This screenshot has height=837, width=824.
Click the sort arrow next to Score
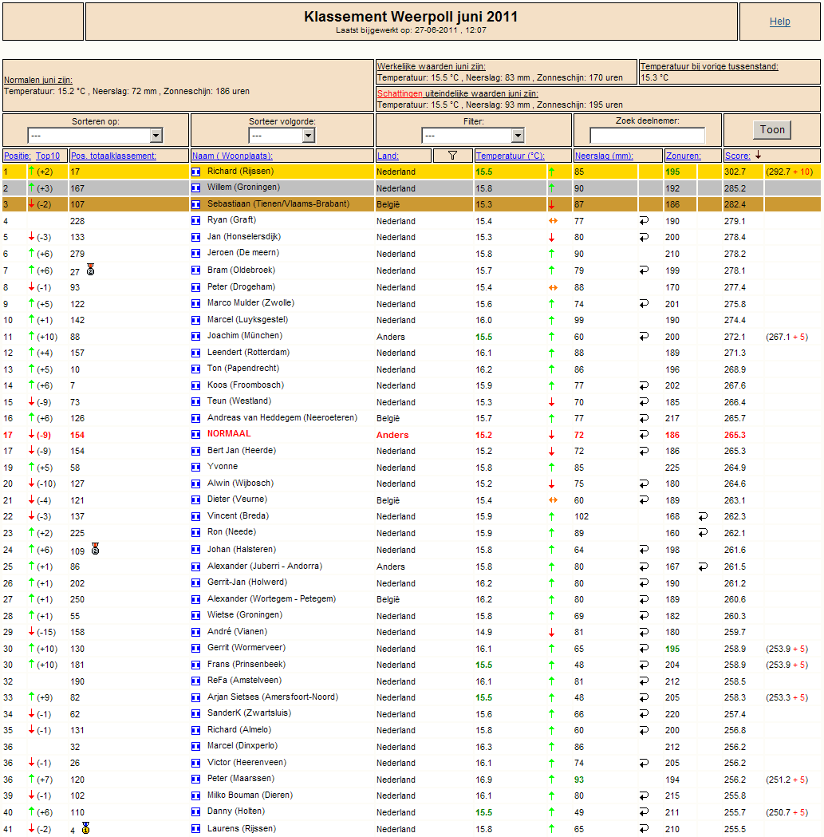click(x=758, y=156)
